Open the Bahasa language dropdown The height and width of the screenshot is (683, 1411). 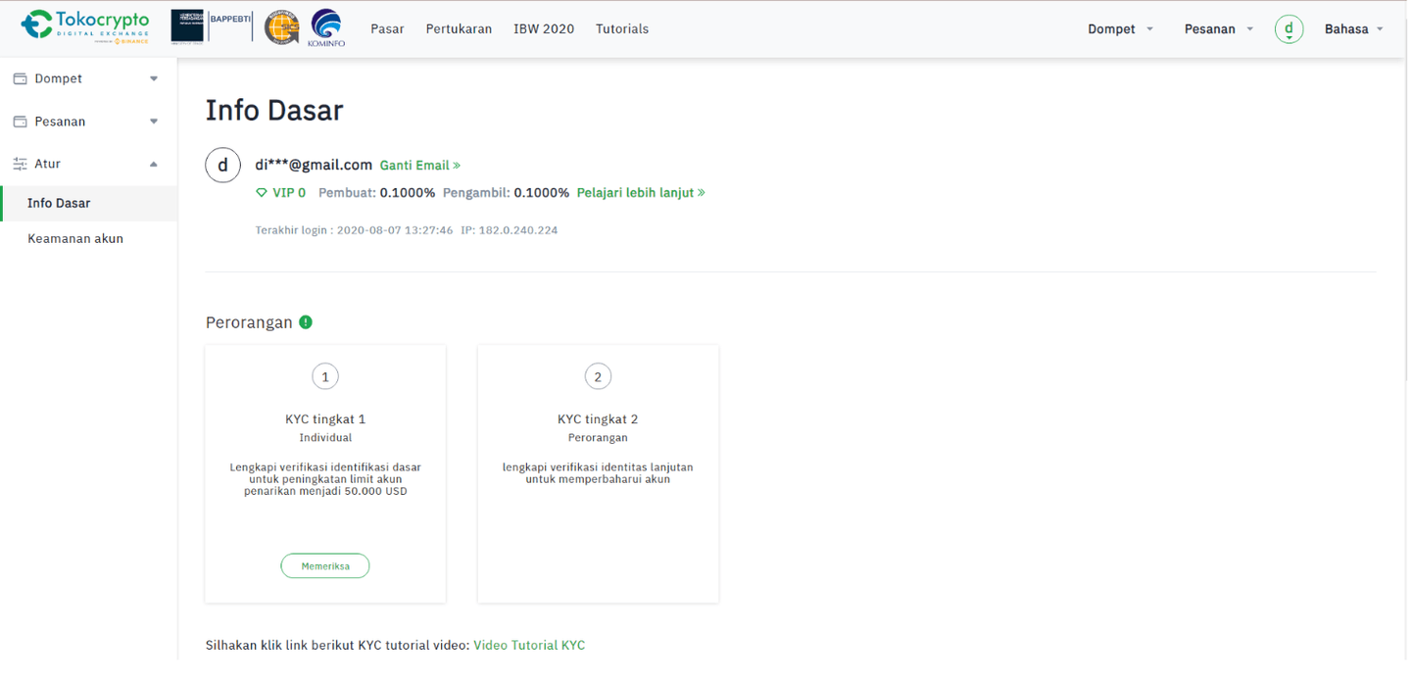pyautogui.click(x=1353, y=29)
